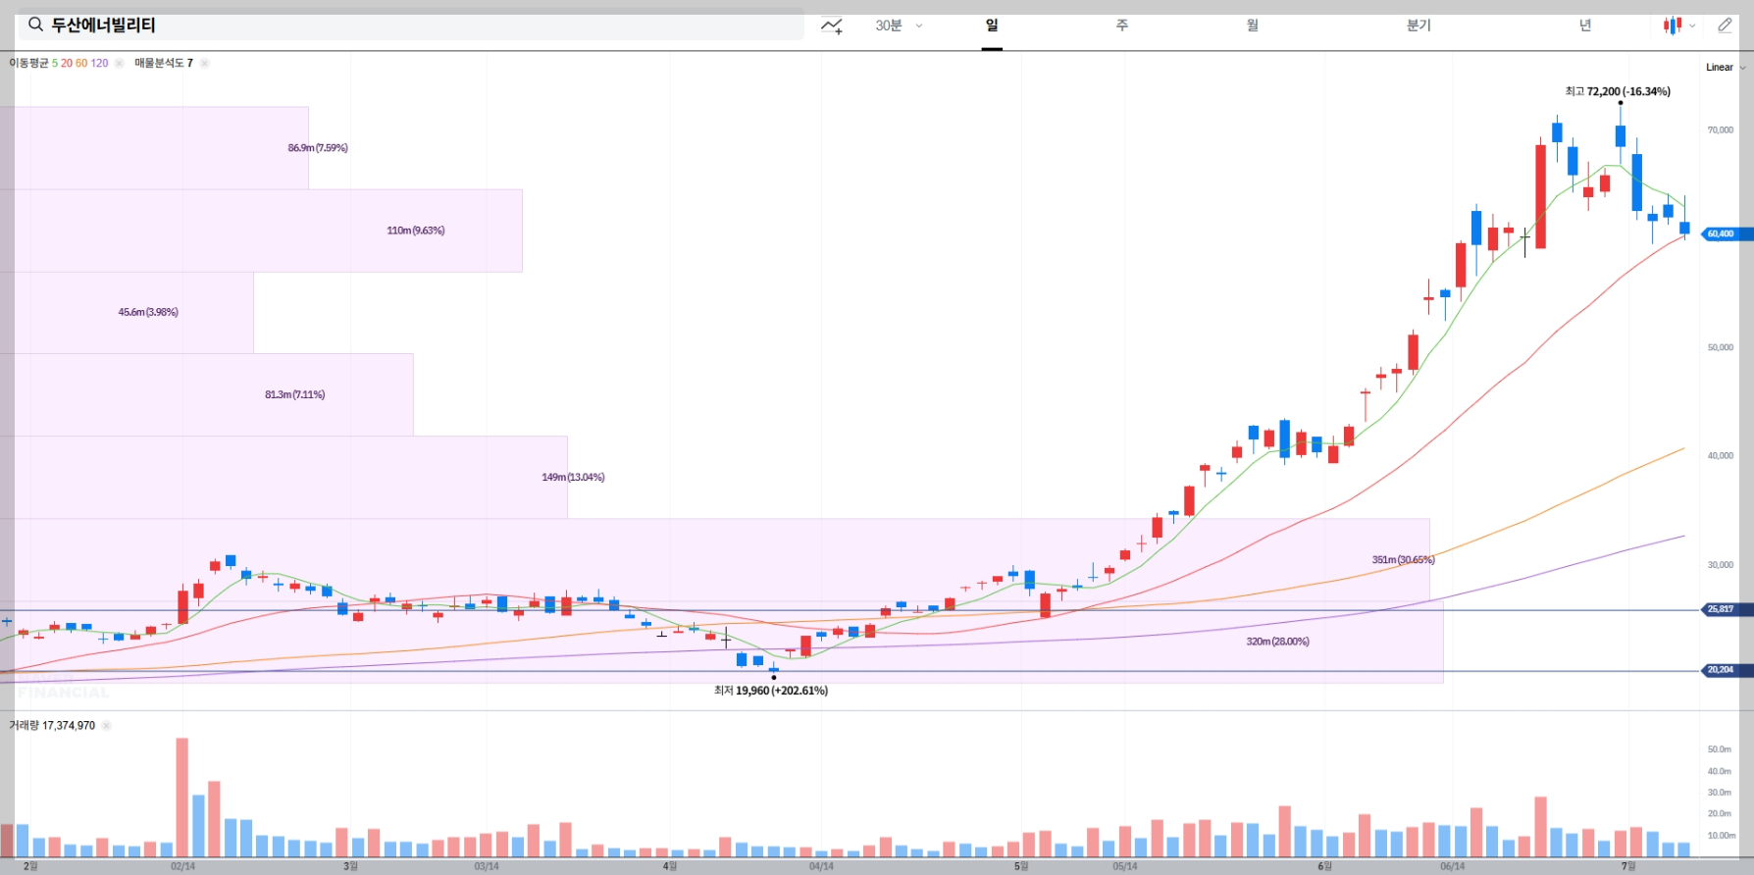Viewport: 1754px width, 875px height.
Task: Click the 매물분석도 7 indicator label
Action: (x=164, y=63)
